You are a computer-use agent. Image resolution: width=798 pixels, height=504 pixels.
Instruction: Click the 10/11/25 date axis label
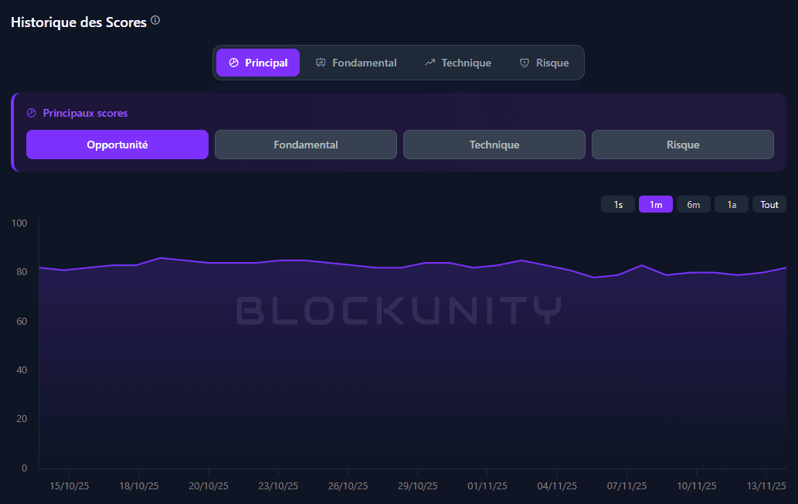pyautogui.click(x=697, y=486)
